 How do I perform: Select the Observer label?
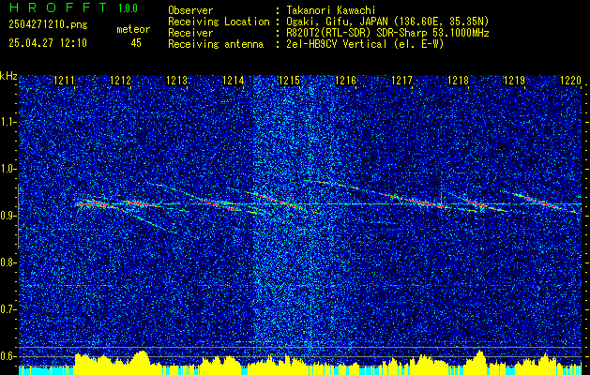point(190,10)
